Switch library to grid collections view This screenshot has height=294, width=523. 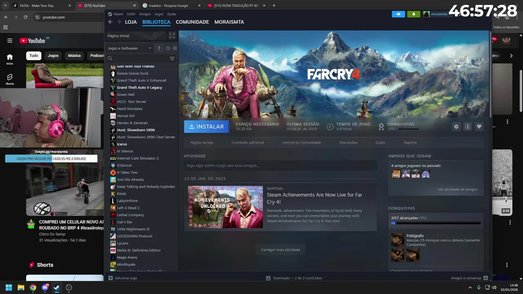pyautogui.click(x=172, y=36)
